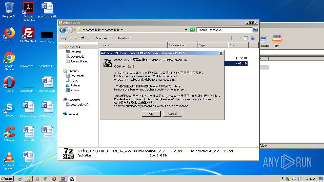Select Desktop in navigation pane

pyautogui.click(x=76, y=52)
